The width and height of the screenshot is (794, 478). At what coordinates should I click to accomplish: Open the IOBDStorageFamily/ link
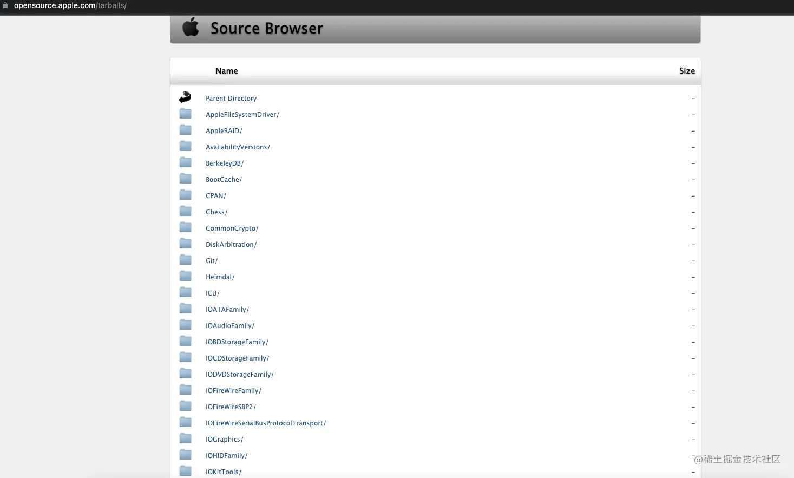coord(237,342)
